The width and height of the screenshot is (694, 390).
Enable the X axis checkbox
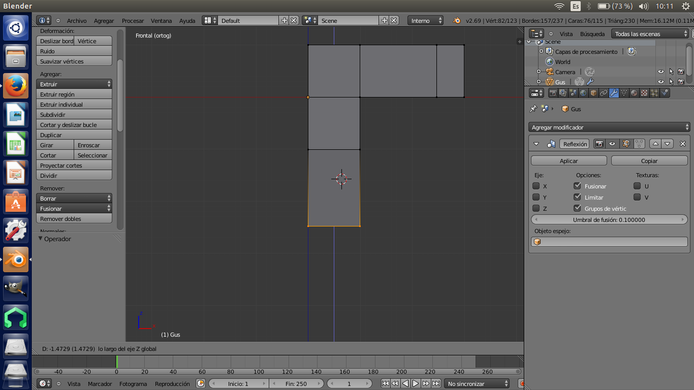point(536,186)
